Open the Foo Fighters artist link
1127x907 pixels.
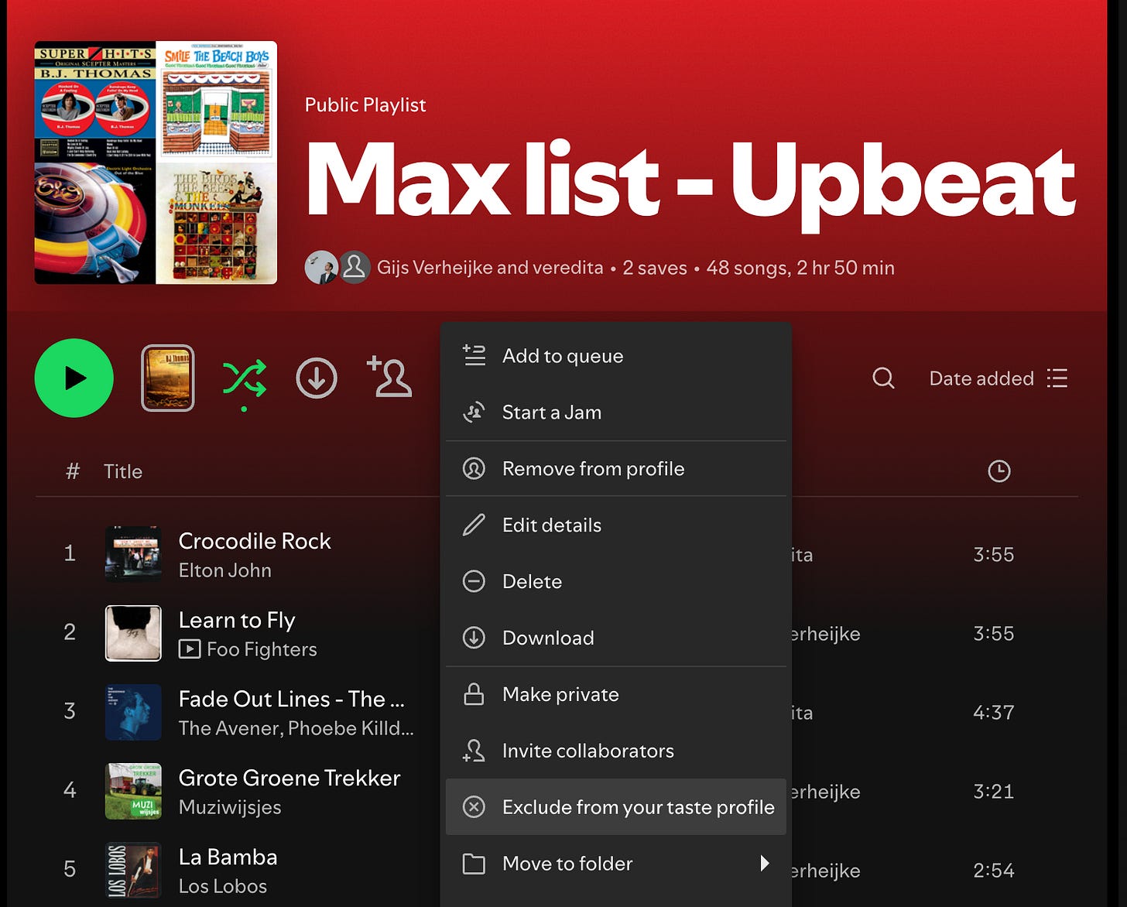[262, 649]
